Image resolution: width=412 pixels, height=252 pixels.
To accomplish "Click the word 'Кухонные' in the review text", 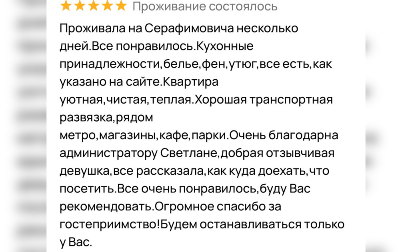I will pos(225,46).
